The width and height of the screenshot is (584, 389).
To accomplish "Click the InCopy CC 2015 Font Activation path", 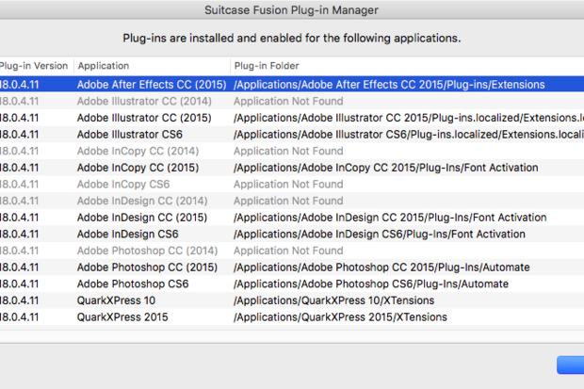I will pos(386,168).
